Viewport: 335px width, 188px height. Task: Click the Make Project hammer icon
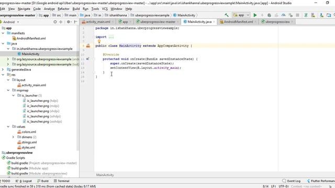(x=227, y=15)
